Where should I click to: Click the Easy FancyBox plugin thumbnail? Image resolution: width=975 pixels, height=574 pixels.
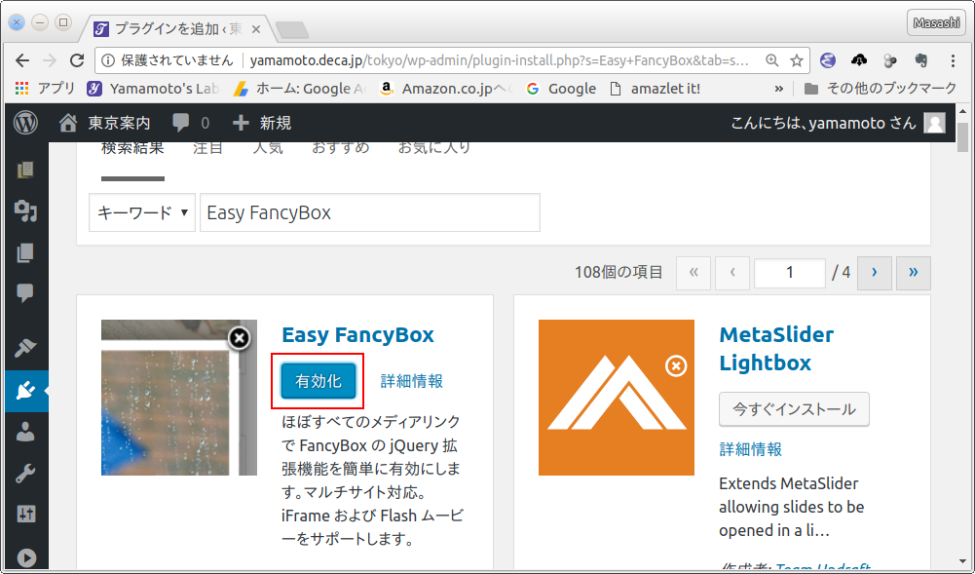[x=179, y=398]
